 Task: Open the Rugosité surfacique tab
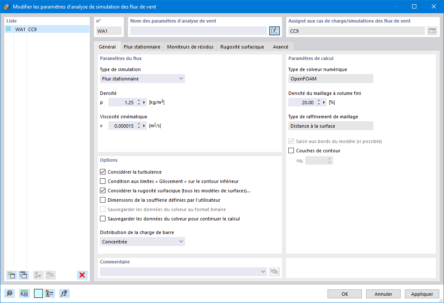click(x=242, y=47)
